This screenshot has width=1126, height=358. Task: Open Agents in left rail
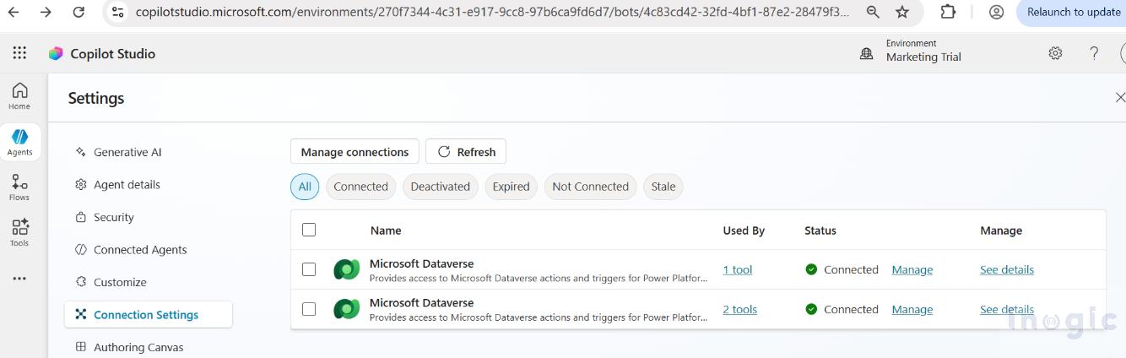click(x=19, y=142)
